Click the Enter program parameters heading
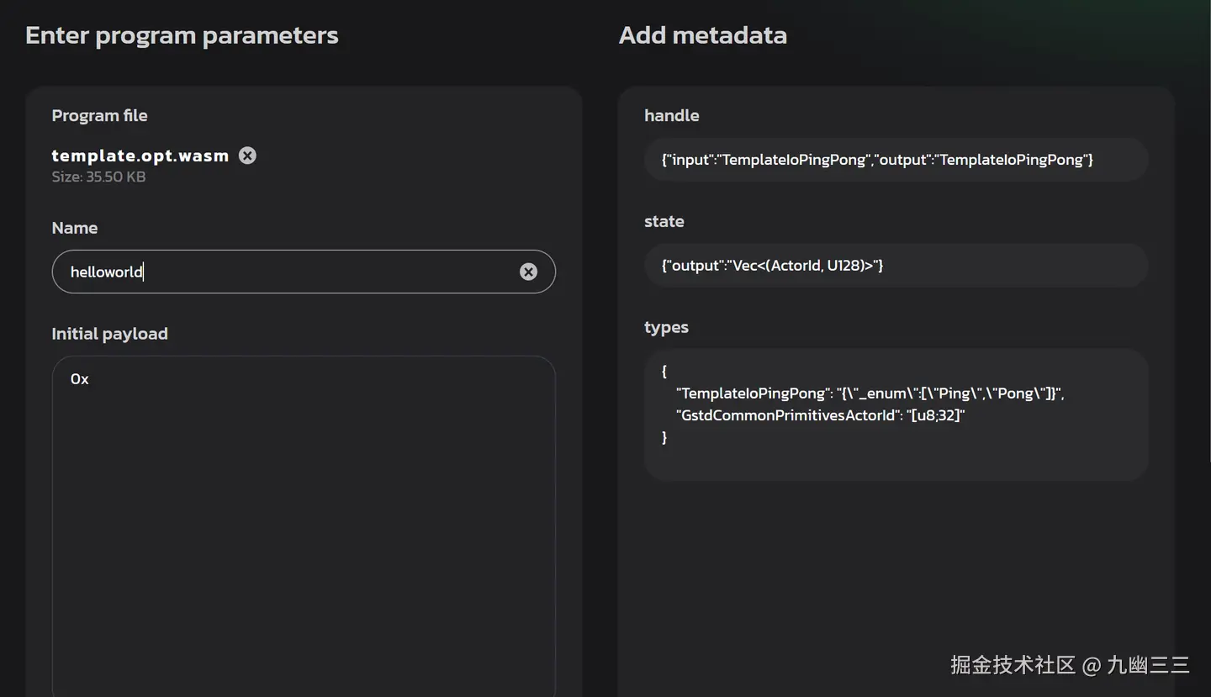 click(182, 35)
